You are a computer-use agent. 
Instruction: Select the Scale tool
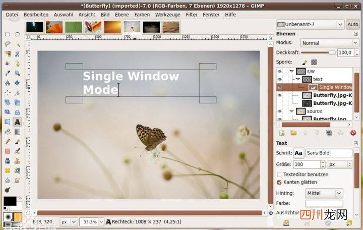pos(17,102)
